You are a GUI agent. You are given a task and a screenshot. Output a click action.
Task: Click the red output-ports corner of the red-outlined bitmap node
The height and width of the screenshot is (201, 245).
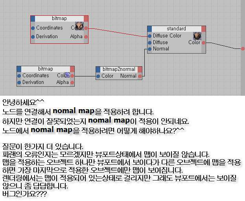pyautogui.click(x=86, y=19)
